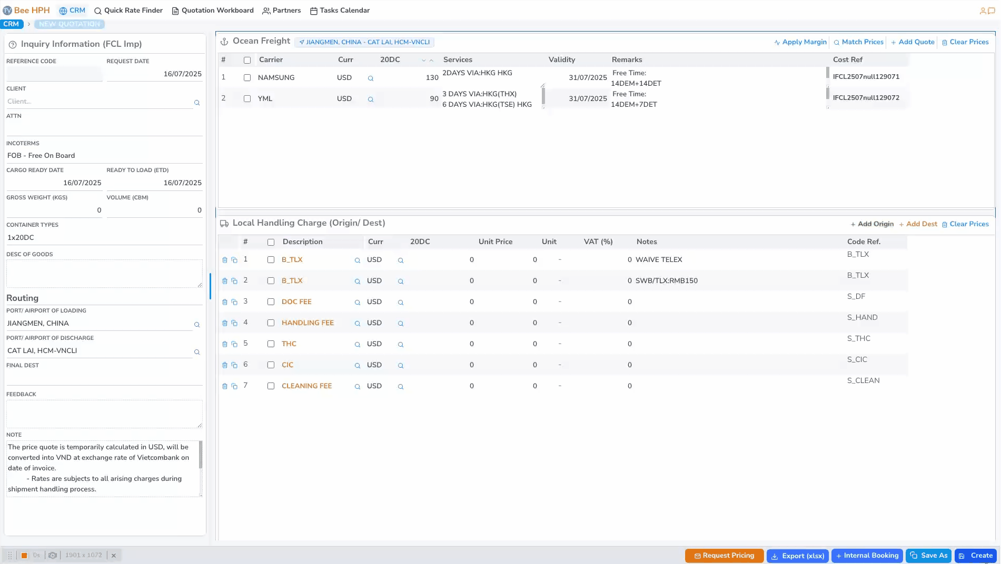Click the Apply Margin link

(800, 42)
